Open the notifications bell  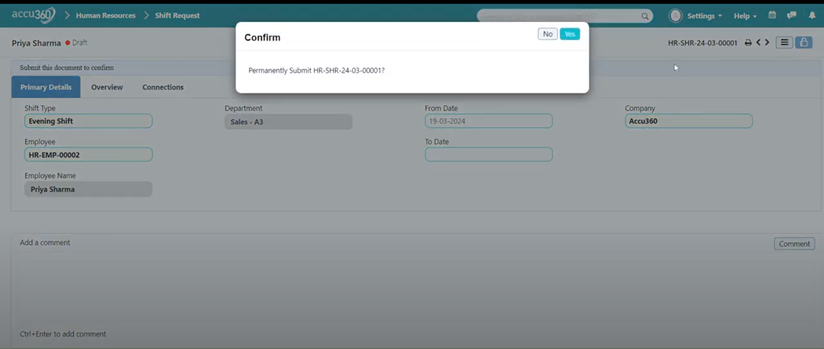pyautogui.click(x=812, y=15)
